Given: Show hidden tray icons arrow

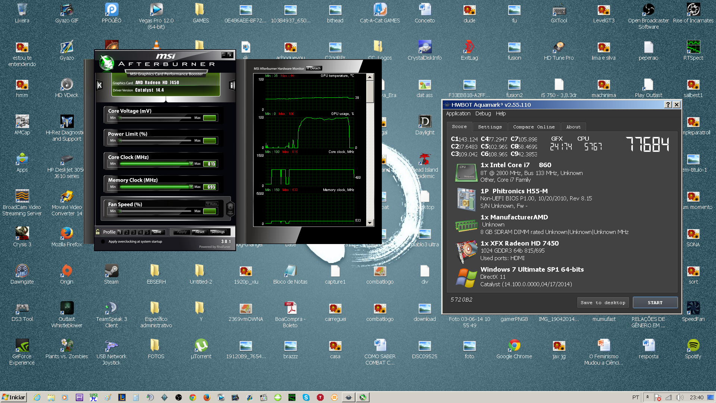Looking at the screenshot, I should click(648, 397).
